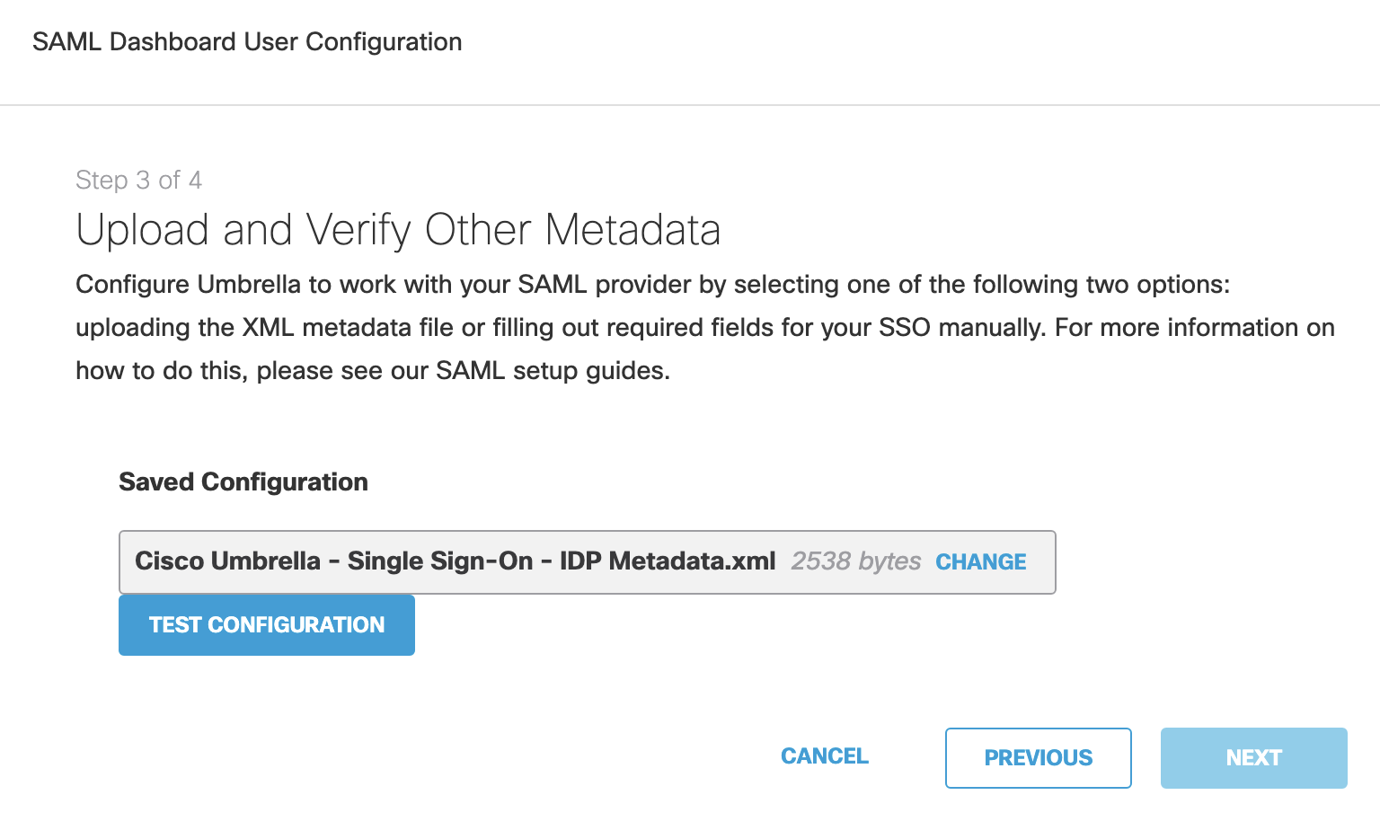1380x839 pixels.
Task: Verify settings using TEST CONFIGURATION
Action: pos(266,624)
